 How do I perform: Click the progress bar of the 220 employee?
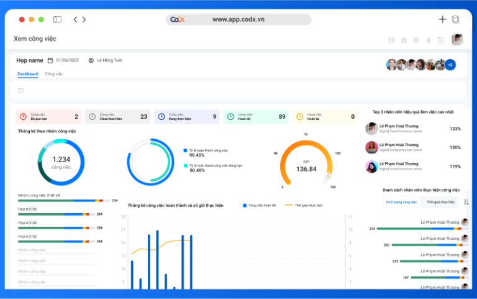click(430, 245)
